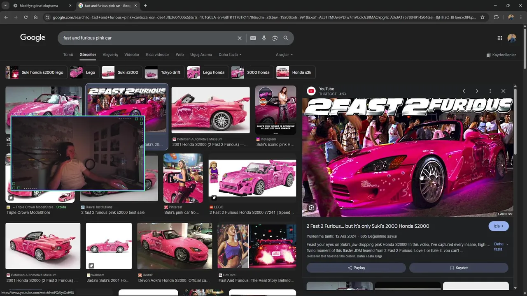The image size is (527, 296).
Task: Open preview panel three-dot options
Action: coord(490,91)
